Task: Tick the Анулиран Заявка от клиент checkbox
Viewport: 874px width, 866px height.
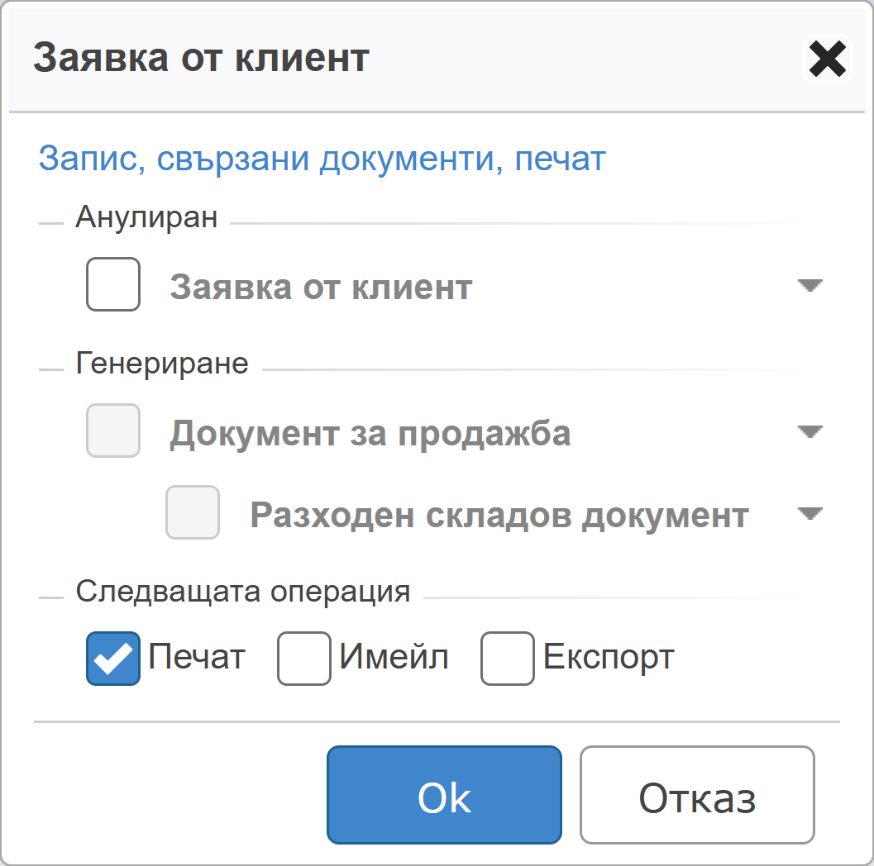Action: click(x=113, y=285)
